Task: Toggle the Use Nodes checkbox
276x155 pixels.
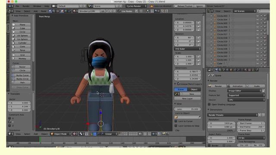Action: pos(119,11)
